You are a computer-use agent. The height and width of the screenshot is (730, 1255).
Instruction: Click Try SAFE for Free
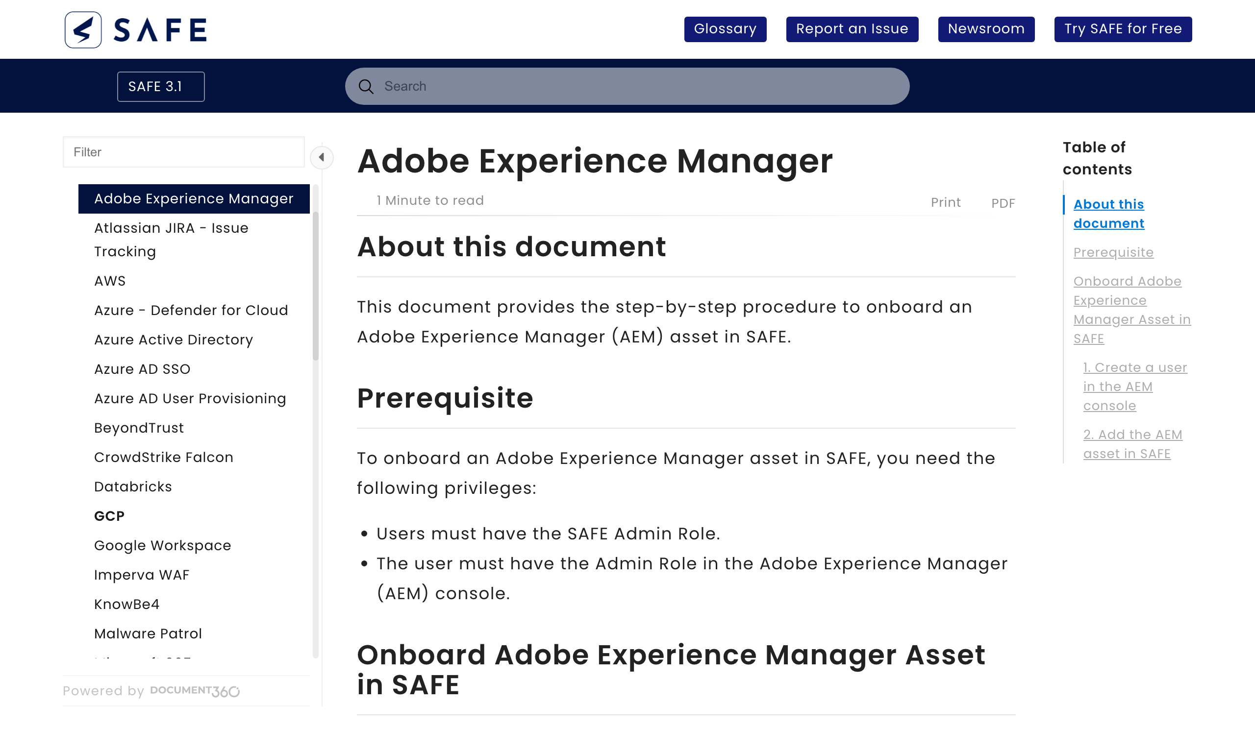1123,29
